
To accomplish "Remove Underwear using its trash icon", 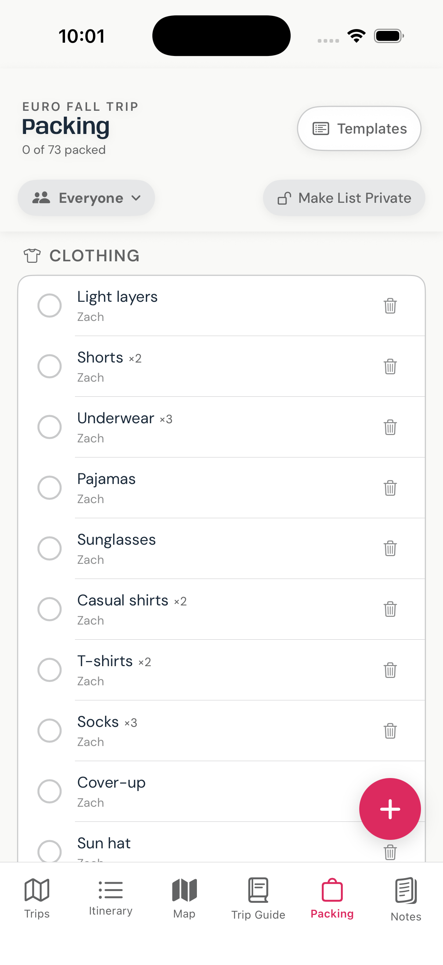I will tap(390, 427).
